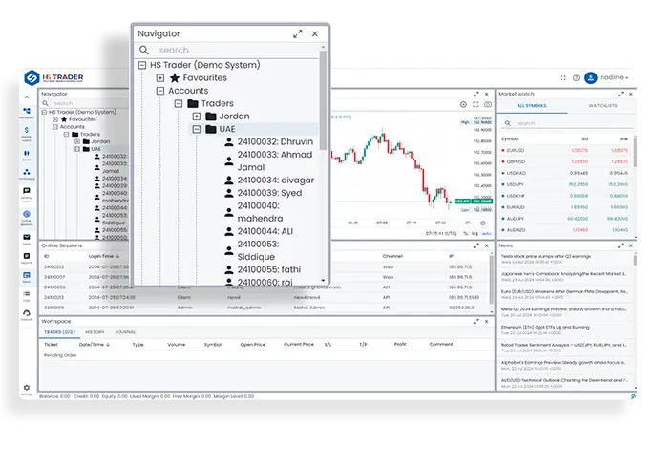
Task: Collapse Traders node in background Navigator
Action: pos(67,135)
